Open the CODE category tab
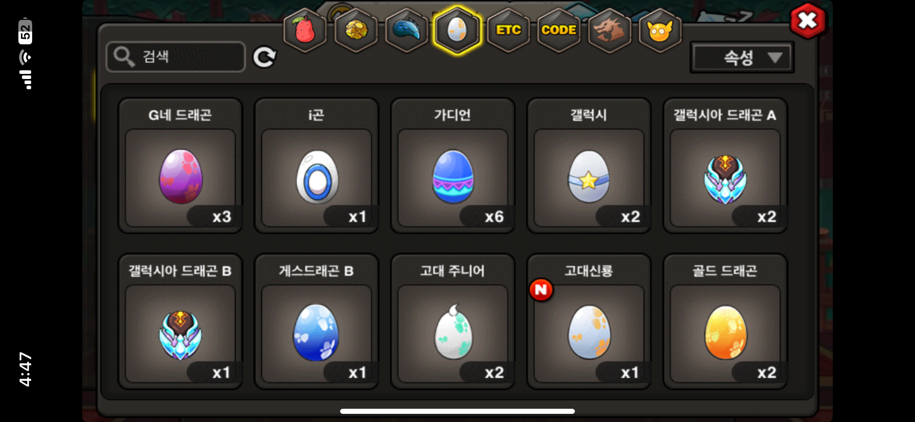 (x=559, y=31)
